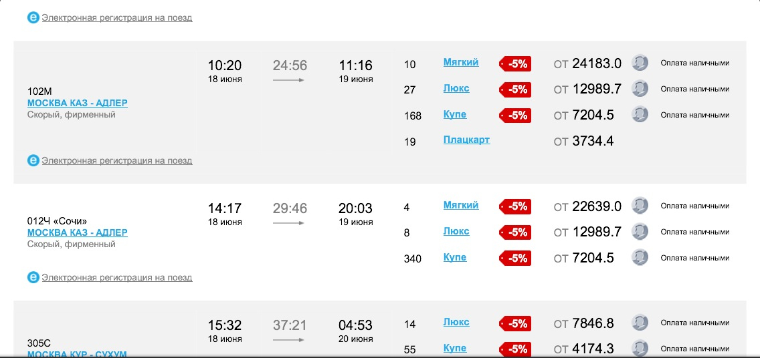Click cash payment icon for train 012Ч Мягкий

[640, 206]
